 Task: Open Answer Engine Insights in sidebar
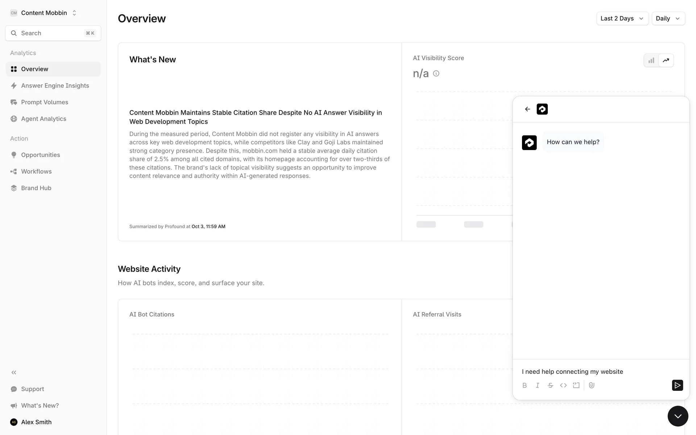(55, 86)
